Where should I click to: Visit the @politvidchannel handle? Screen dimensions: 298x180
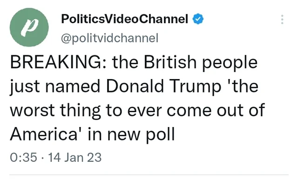pyautogui.click(x=109, y=38)
